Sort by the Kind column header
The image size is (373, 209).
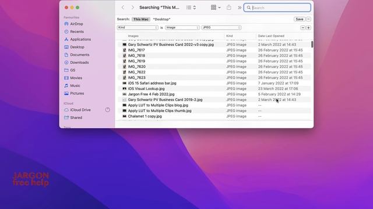click(x=229, y=36)
